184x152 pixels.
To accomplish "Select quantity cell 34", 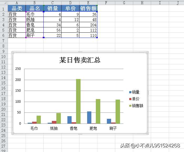I will pyautogui.click(x=53, y=25).
